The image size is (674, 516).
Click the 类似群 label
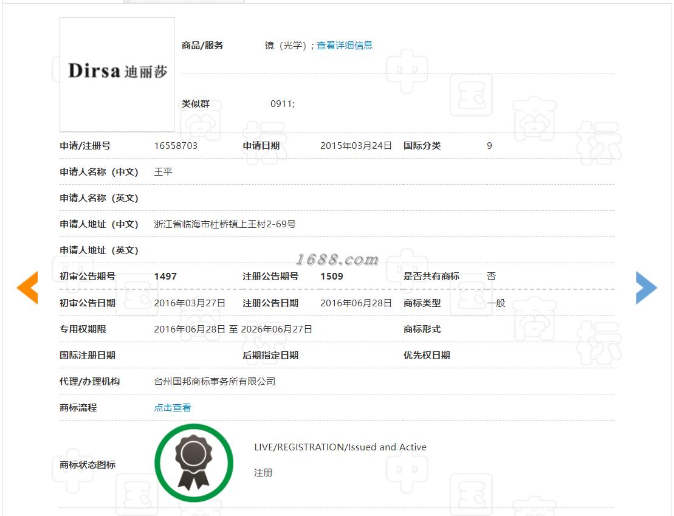(196, 104)
